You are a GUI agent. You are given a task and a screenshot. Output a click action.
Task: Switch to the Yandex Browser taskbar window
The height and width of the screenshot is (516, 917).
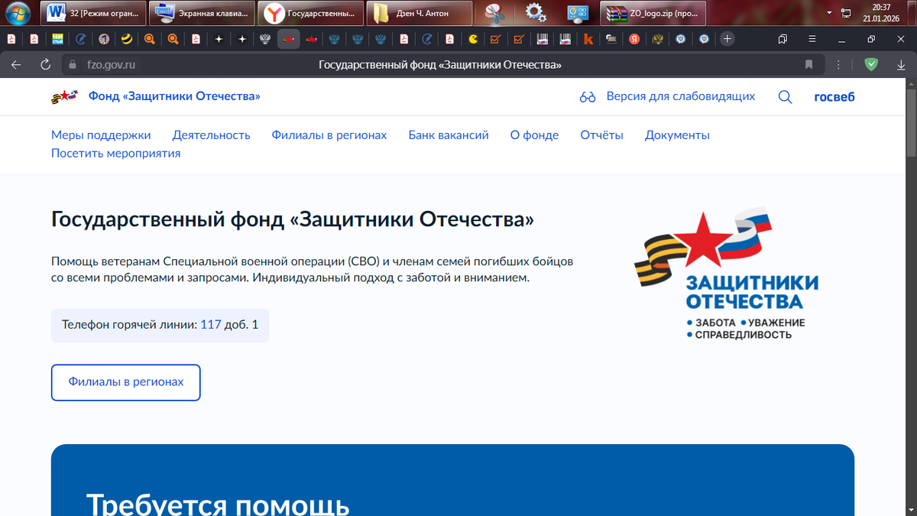310,13
